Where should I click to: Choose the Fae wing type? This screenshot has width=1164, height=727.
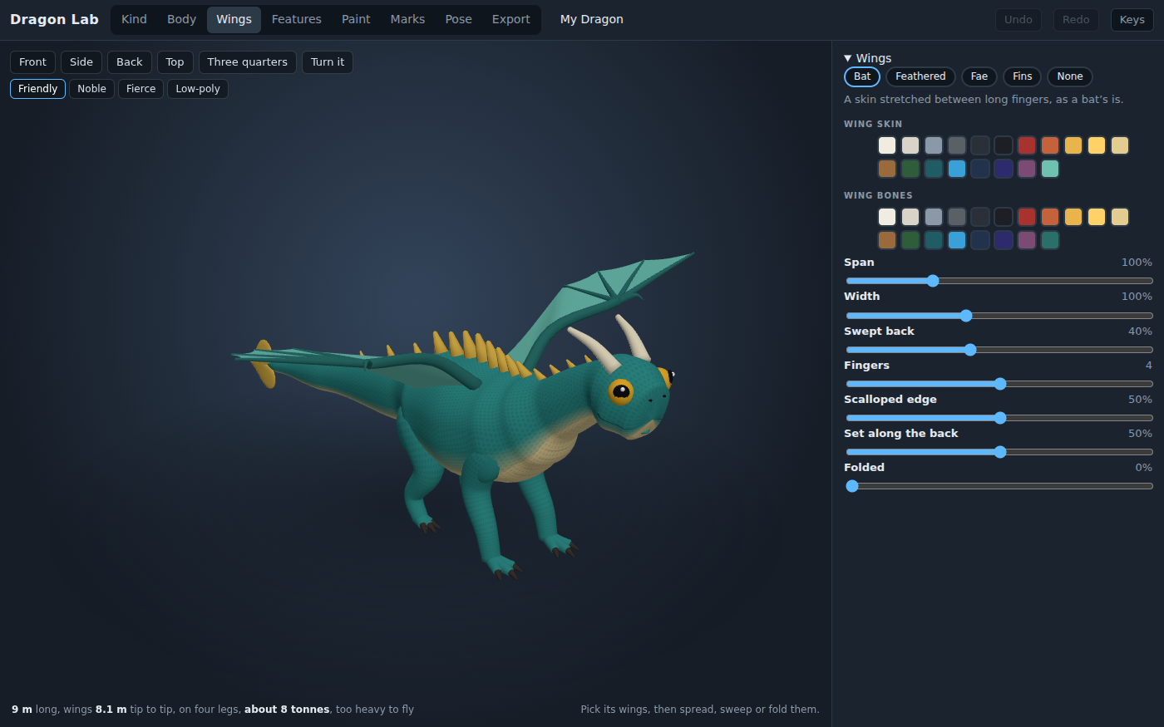979,76
